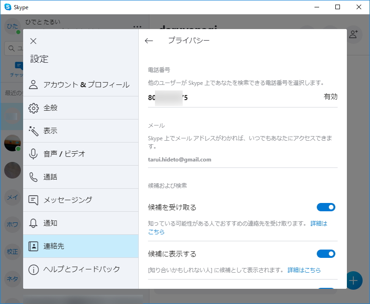
Task: Open ヘルプとフィードバック from the settings menu
Action: pos(33,269)
